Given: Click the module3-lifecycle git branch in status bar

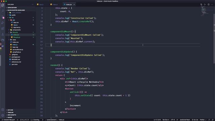Looking at the screenshot, I should point(8,120).
